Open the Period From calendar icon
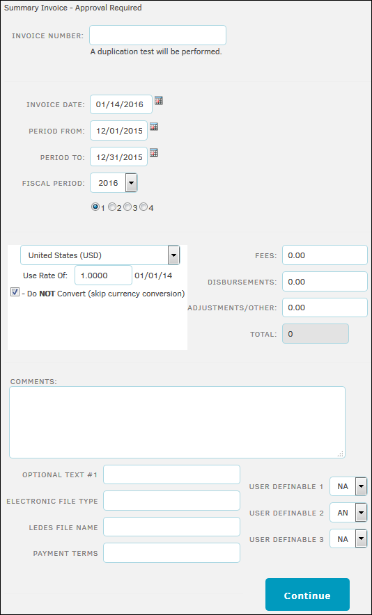This screenshot has width=372, height=615. pos(153,127)
